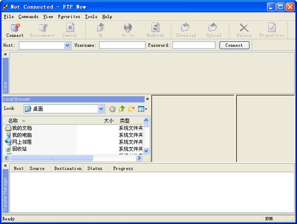Click the Password input field
Image resolution: width=297 pixels, height=224 pixels.
[x=194, y=45]
